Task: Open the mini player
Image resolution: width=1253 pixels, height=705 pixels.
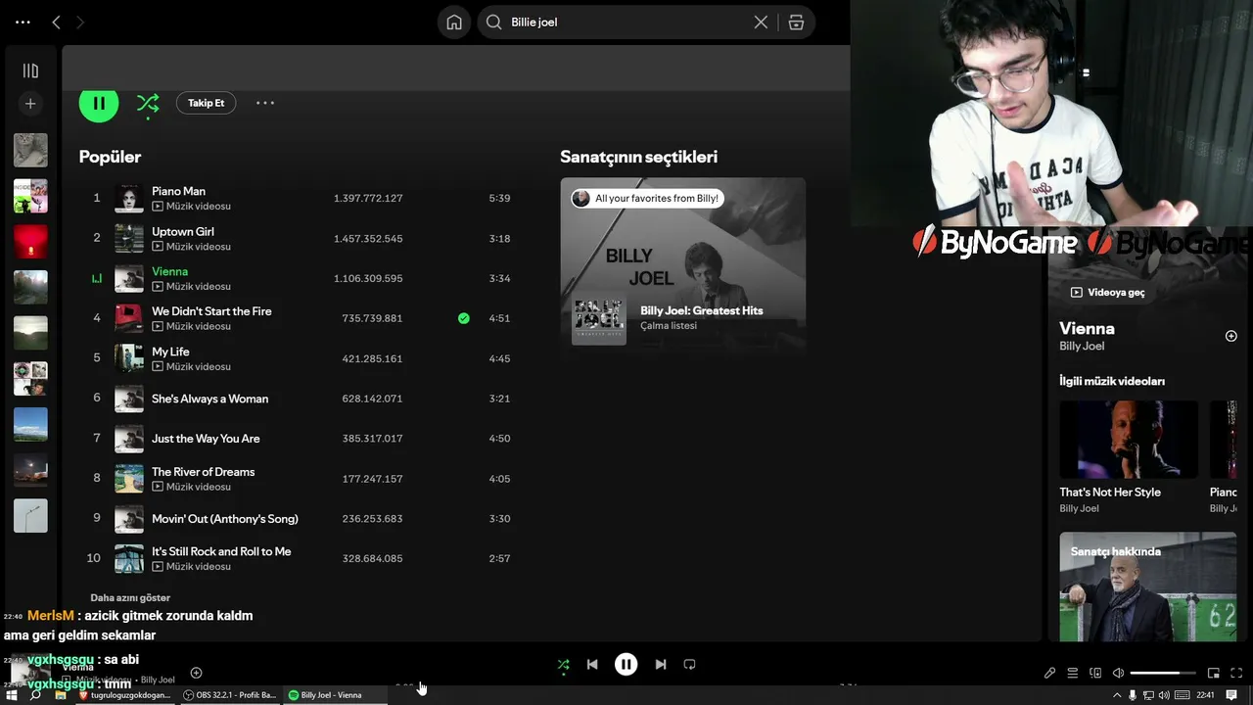Action: [x=1214, y=673]
